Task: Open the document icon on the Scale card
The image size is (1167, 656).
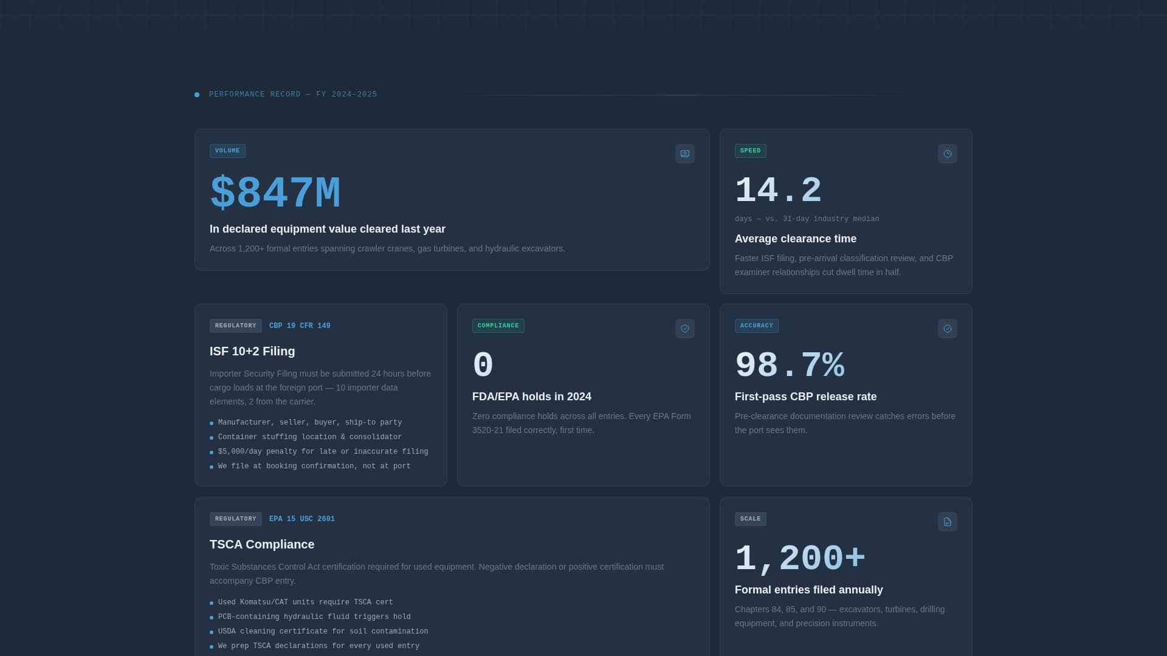Action: [x=948, y=521]
